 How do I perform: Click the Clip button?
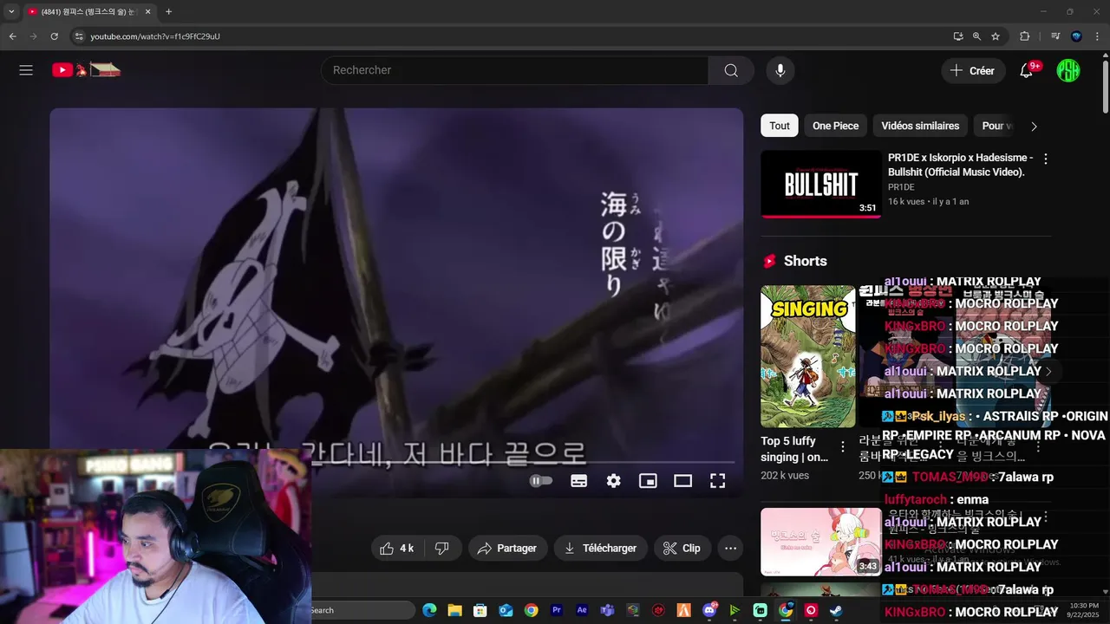tap(682, 548)
